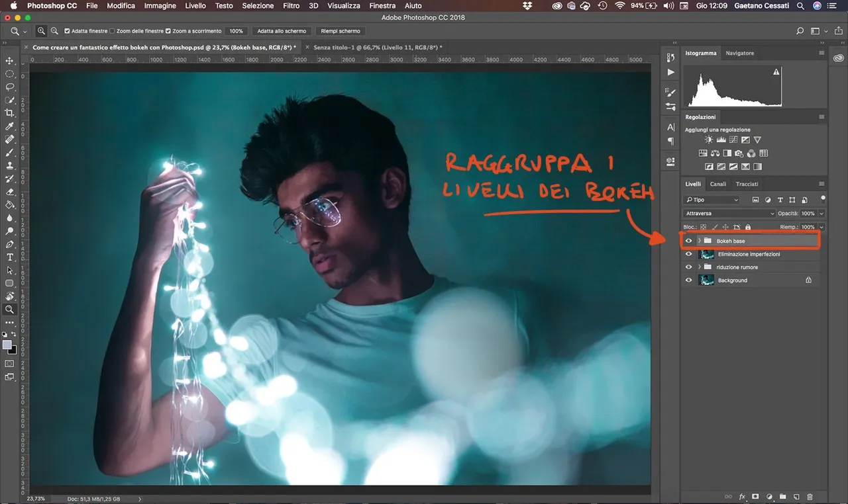
Task: Open the Attraversa blend mode dropdown
Action: click(729, 214)
